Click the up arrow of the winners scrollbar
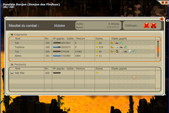Image resolution: width=169 pixels, height=113 pixels. (x=158, y=41)
